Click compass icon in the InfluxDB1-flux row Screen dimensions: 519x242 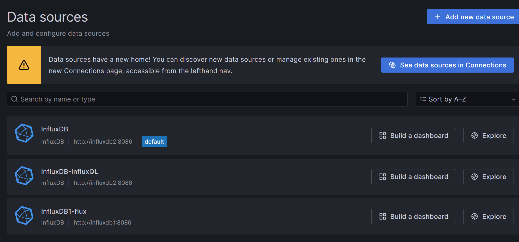tap(475, 216)
